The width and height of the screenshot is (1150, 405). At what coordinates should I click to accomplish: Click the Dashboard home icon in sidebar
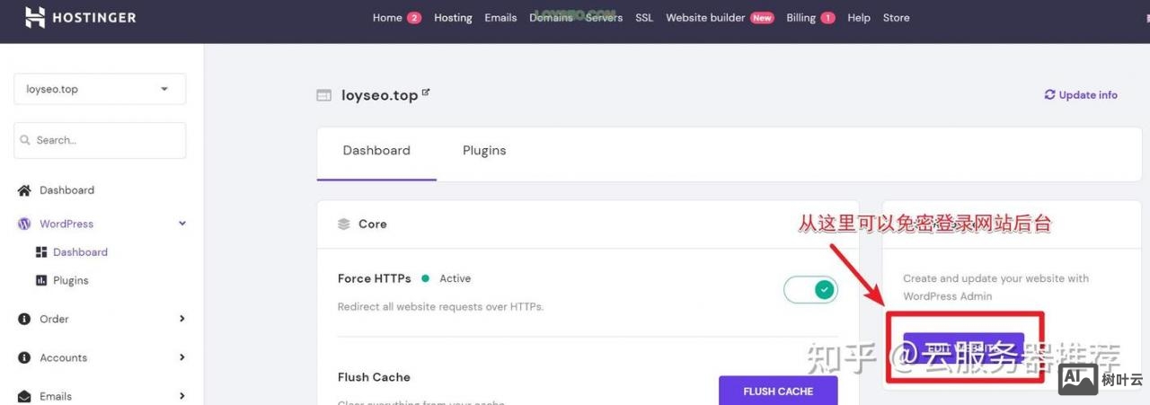[24, 190]
